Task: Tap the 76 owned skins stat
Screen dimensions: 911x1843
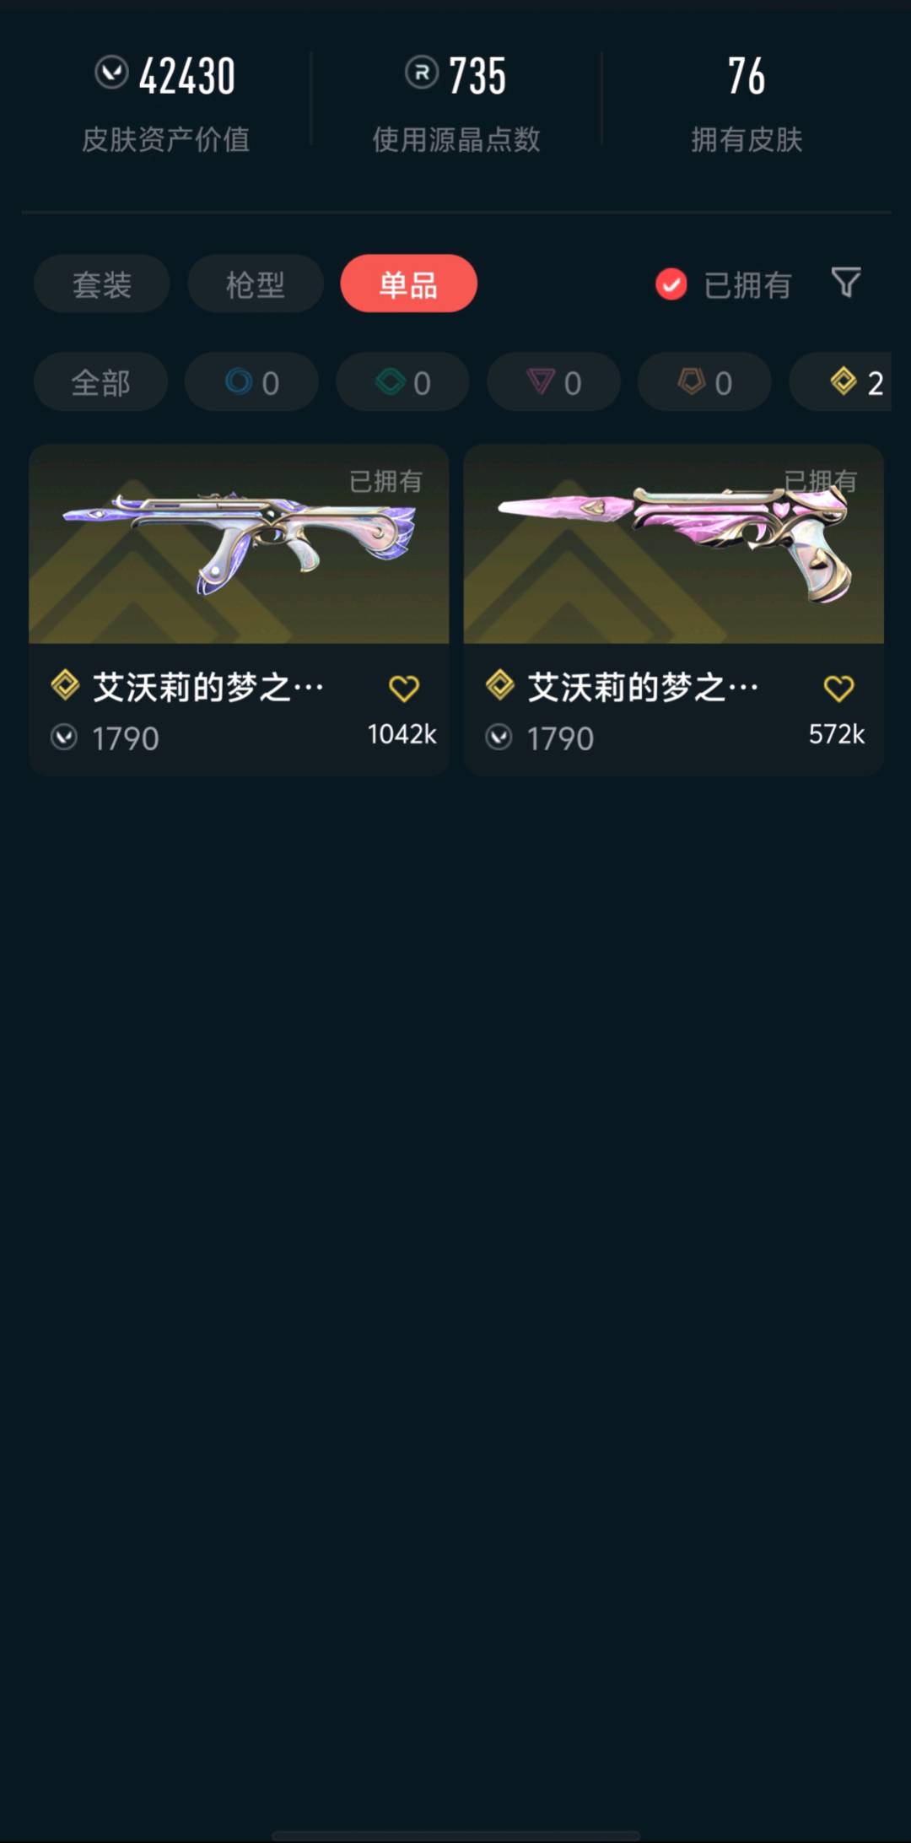Action: click(747, 77)
